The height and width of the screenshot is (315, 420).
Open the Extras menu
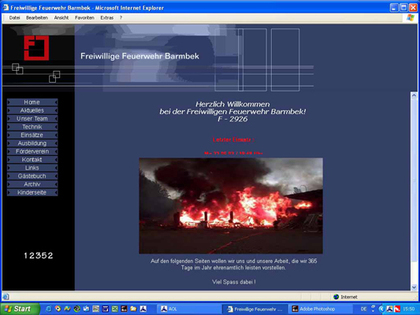(107, 17)
